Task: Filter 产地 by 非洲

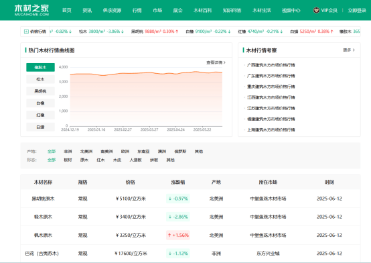Action: tap(68, 152)
